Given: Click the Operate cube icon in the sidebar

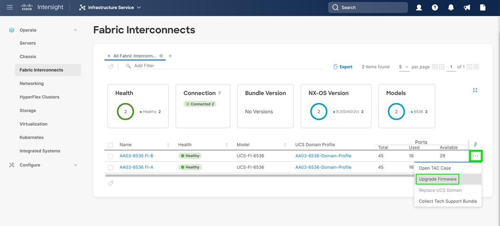Looking at the screenshot, I should click(x=12, y=30).
